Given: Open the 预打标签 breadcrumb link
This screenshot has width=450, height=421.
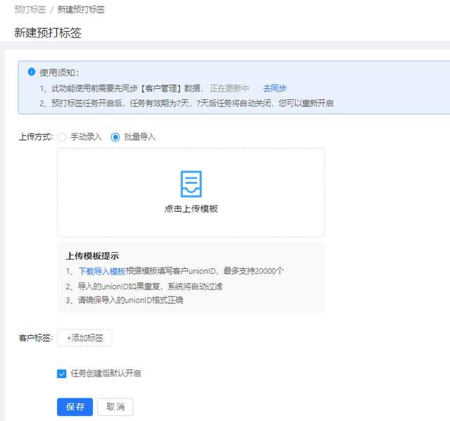Looking at the screenshot, I should click(30, 9).
